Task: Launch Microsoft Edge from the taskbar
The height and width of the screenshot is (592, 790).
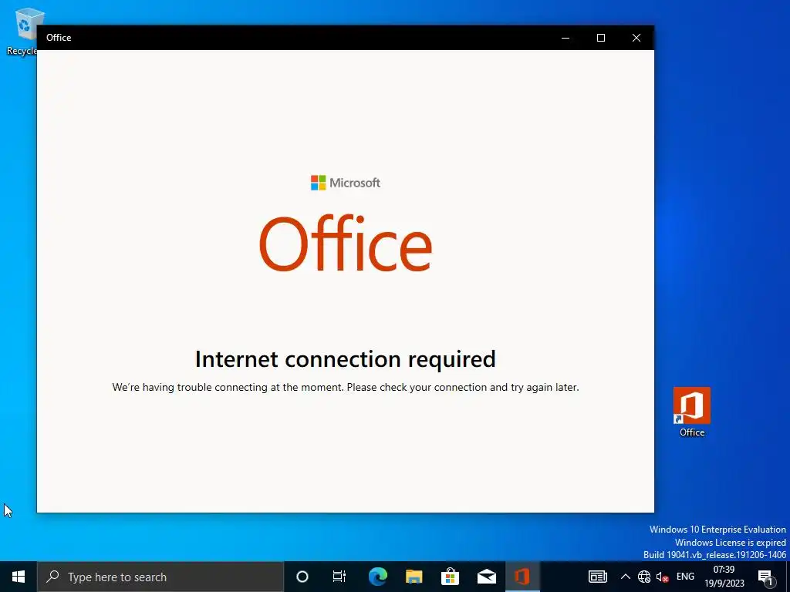Action: coord(377,577)
